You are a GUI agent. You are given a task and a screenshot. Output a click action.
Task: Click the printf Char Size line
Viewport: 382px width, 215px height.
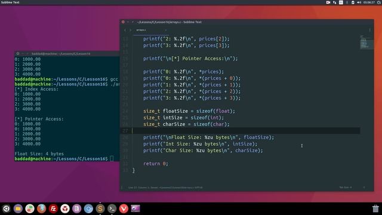pos(203,150)
